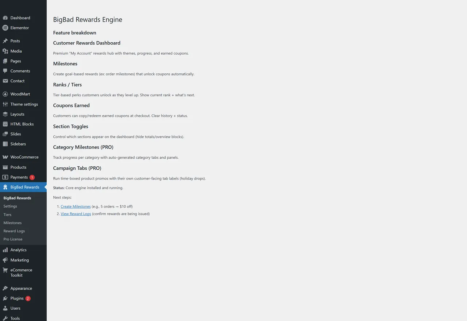Open the Tiers submenu page

(x=7, y=214)
